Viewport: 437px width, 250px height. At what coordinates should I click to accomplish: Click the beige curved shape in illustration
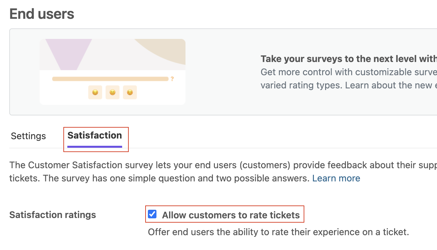coord(165,49)
